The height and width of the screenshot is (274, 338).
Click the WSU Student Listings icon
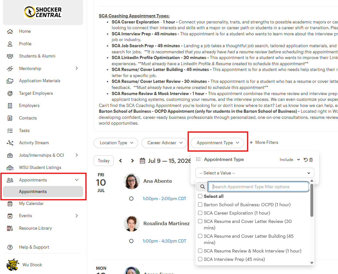click(10, 168)
